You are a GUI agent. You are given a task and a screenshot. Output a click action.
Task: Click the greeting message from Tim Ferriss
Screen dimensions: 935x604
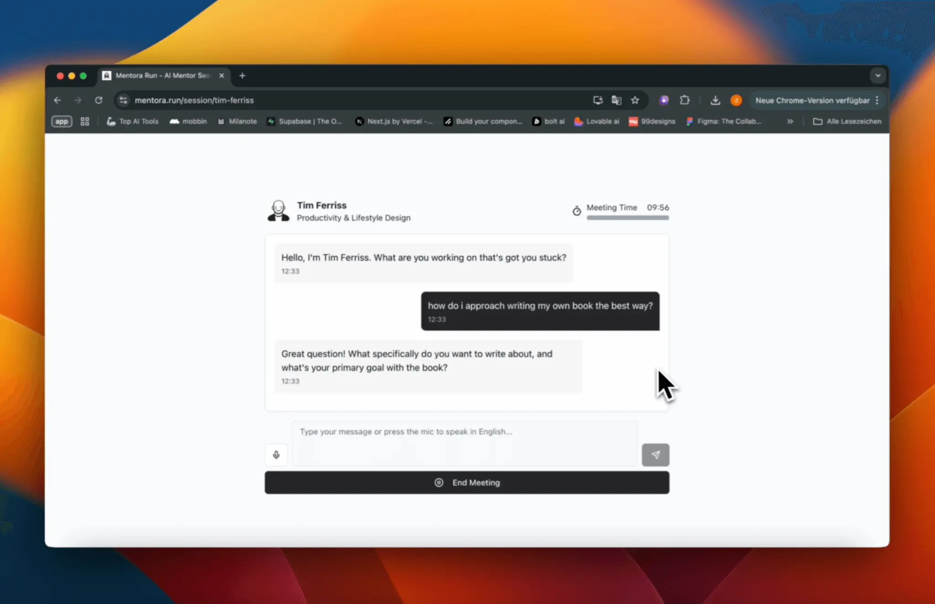tap(423, 263)
